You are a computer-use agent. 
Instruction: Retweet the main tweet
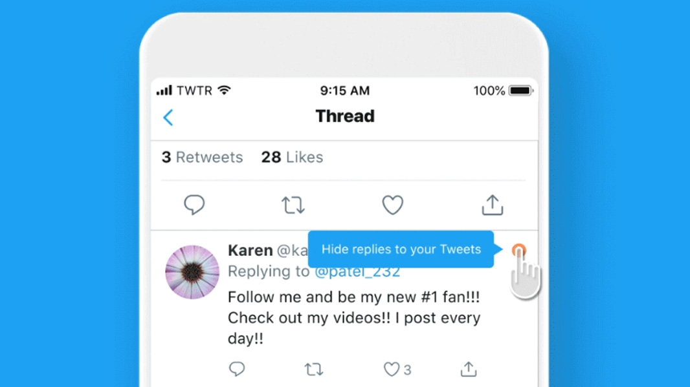click(293, 205)
